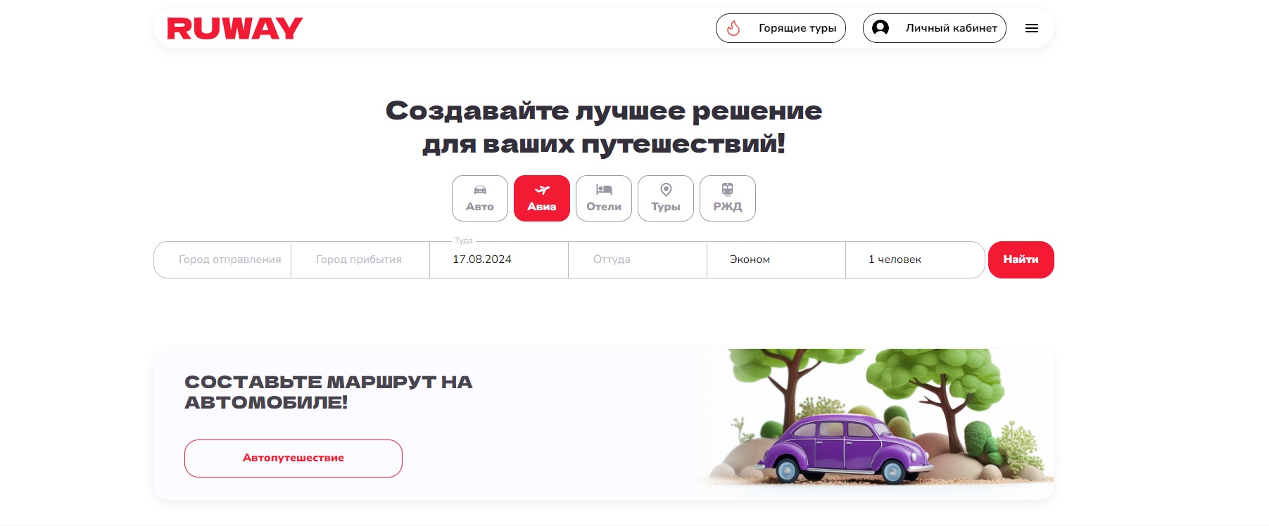The width and height of the screenshot is (1269, 526).
Task: Select the Оттуда return date field
Action: click(x=638, y=259)
